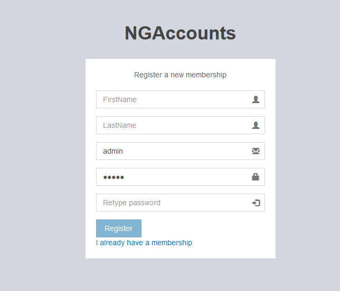Click the user icon in FirstName field

[x=256, y=99]
